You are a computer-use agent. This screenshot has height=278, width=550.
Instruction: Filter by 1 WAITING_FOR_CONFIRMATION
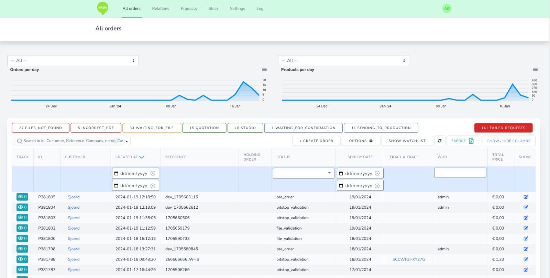pos(304,128)
